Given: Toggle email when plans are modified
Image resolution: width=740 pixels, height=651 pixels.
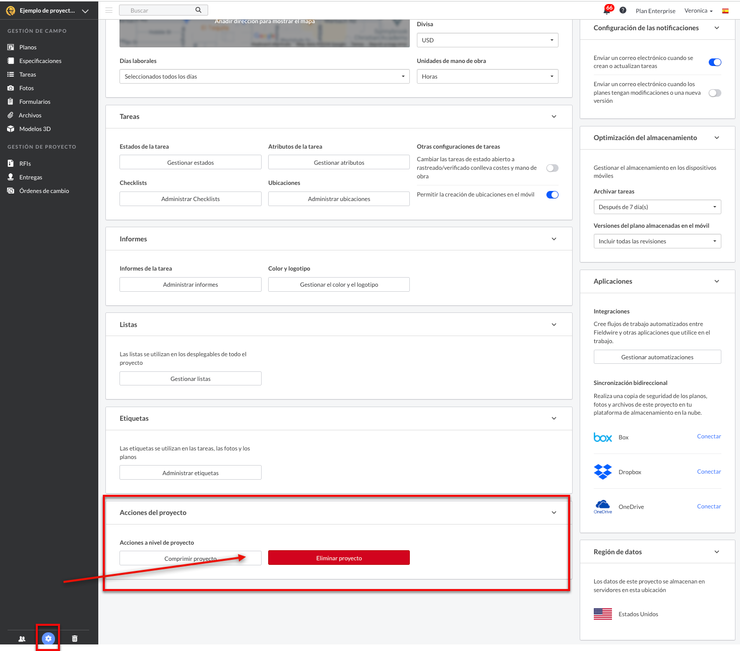Looking at the screenshot, I should [715, 93].
